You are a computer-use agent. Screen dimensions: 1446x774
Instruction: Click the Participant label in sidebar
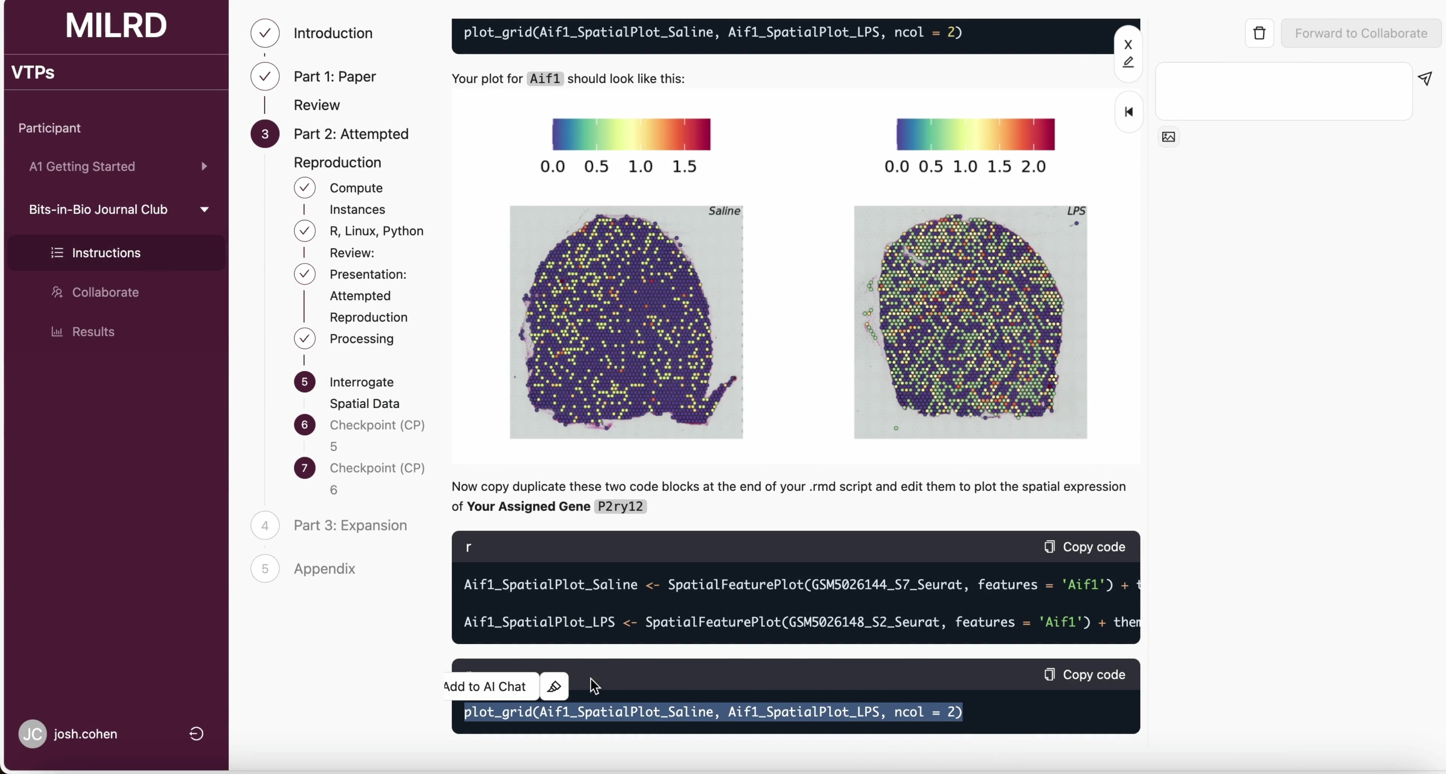click(x=49, y=128)
